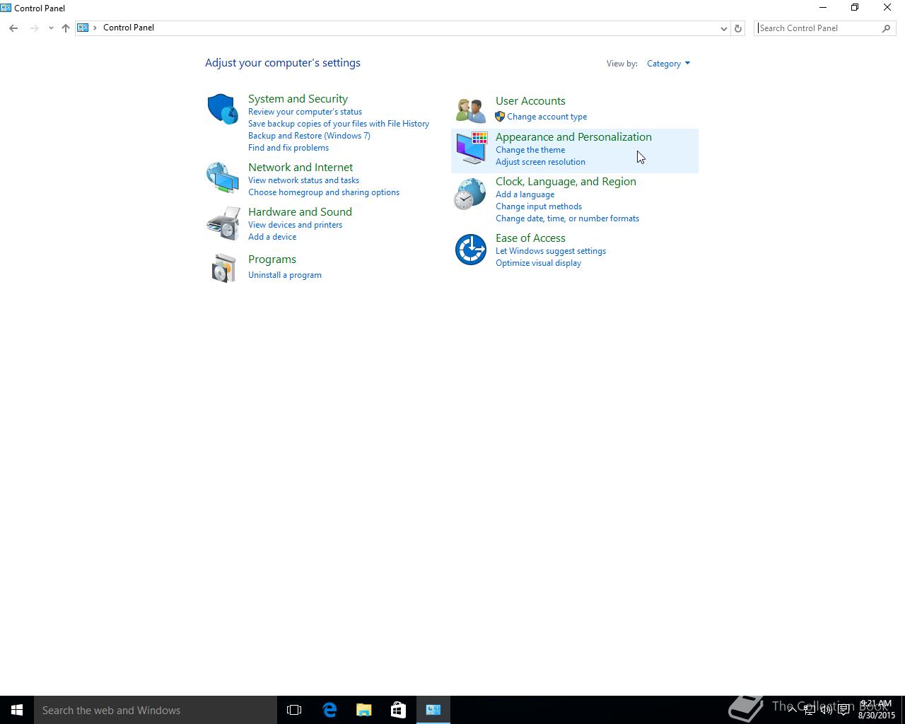Click Change account type

tap(547, 117)
